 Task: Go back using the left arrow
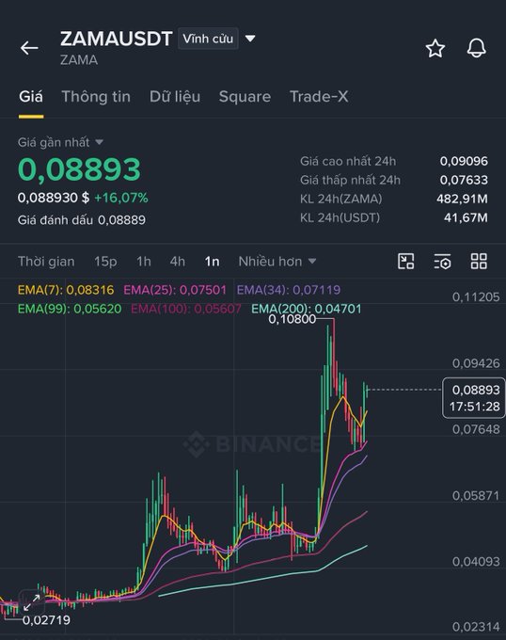coord(29,48)
